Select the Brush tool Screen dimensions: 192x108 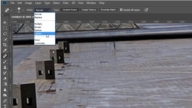tap(5, 62)
